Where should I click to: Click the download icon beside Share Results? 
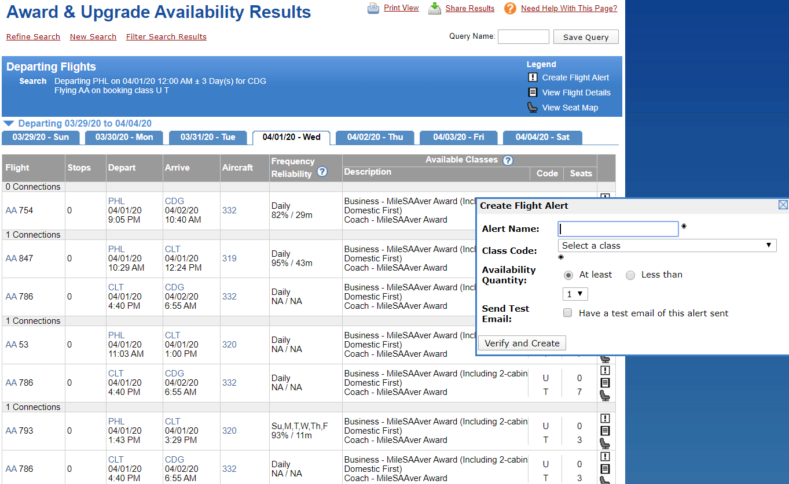pyautogui.click(x=435, y=8)
